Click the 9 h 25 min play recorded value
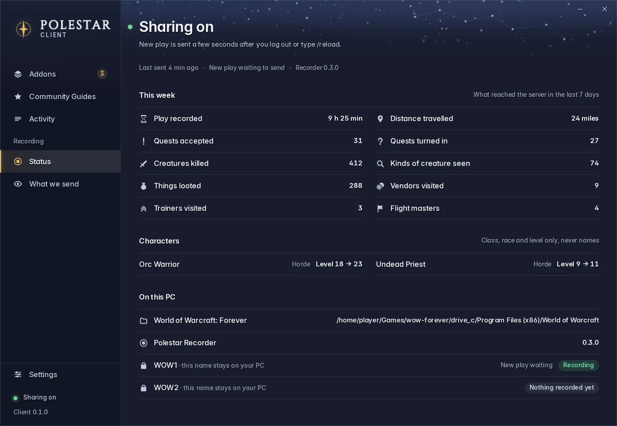617x426 pixels. tap(345, 118)
